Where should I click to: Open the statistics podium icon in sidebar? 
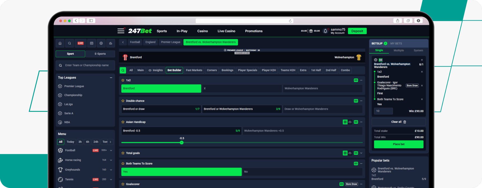[111, 43]
